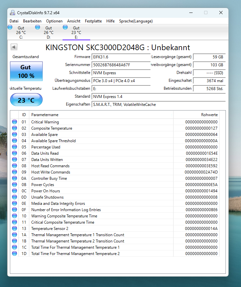Viewport: 241px width, 287px height.
Task: Click icon of Thermal Management Temperature 2 Transition Count
Action: pyautogui.click(x=14, y=241)
